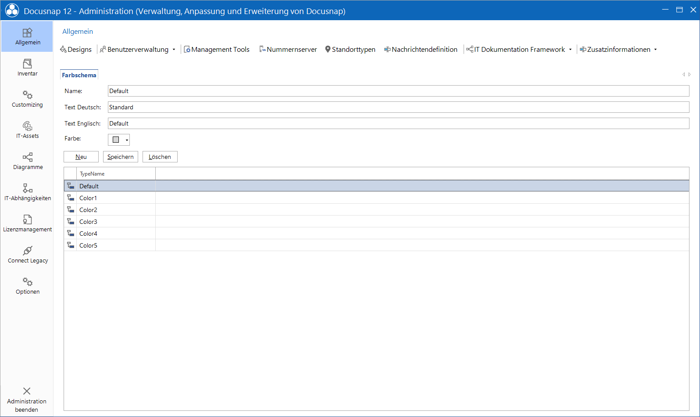Open the IT-Assets sidebar section
Screen dimensions: 700x417
pyautogui.click(x=27, y=130)
